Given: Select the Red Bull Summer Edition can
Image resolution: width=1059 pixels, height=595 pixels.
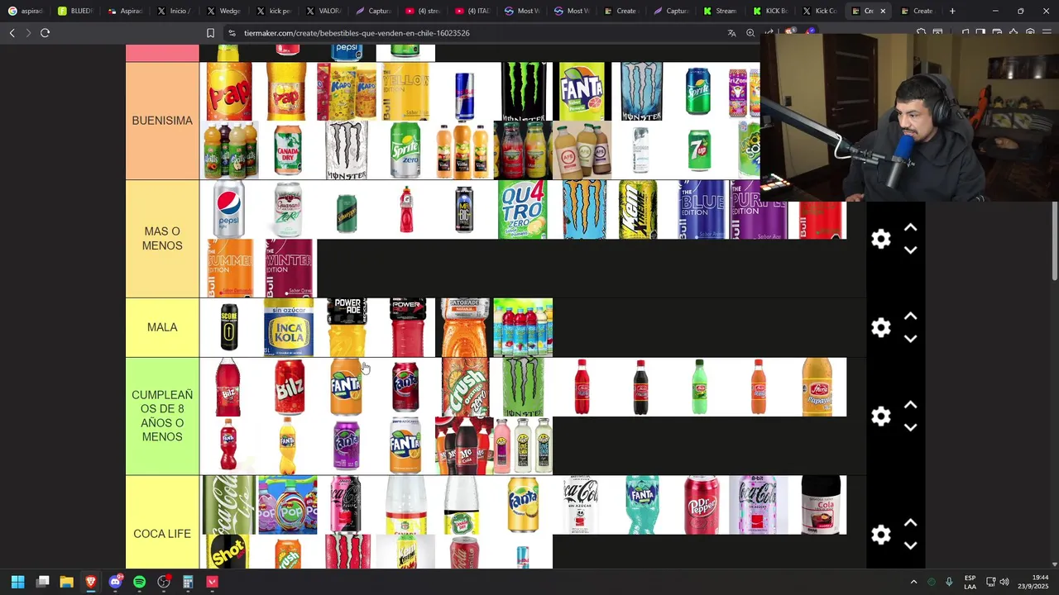Looking at the screenshot, I should [x=229, y=269].
